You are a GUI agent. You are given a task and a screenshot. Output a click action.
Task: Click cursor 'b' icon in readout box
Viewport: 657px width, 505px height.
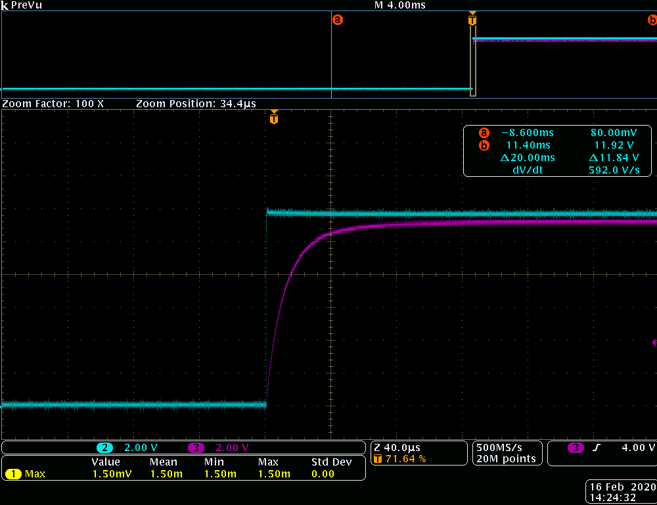[484, 145]
